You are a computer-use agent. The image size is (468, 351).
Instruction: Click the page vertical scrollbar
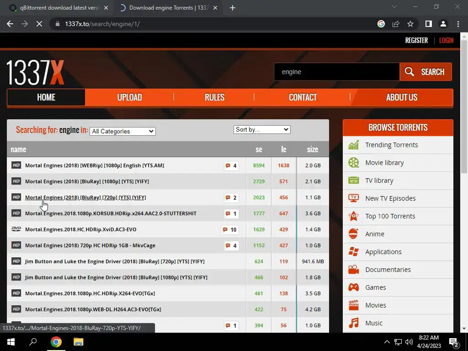pyautogui.click(x=463, y=107)
